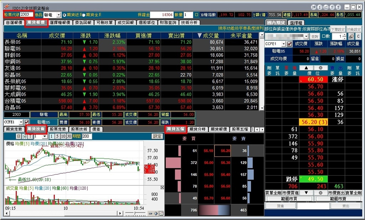This screenshot has height=220, width=365.
Task: Select 10-period chart toggle
Action: pos(63,136)
